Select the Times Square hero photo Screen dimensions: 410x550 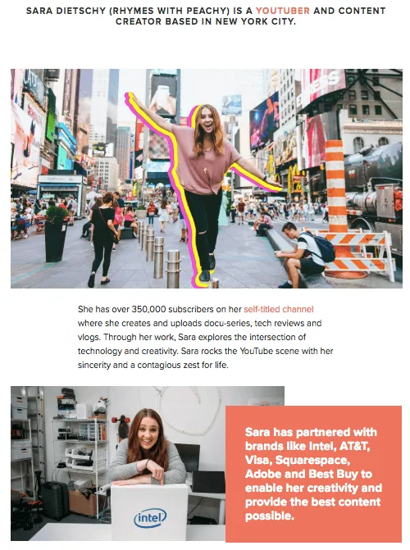point(207,179)
